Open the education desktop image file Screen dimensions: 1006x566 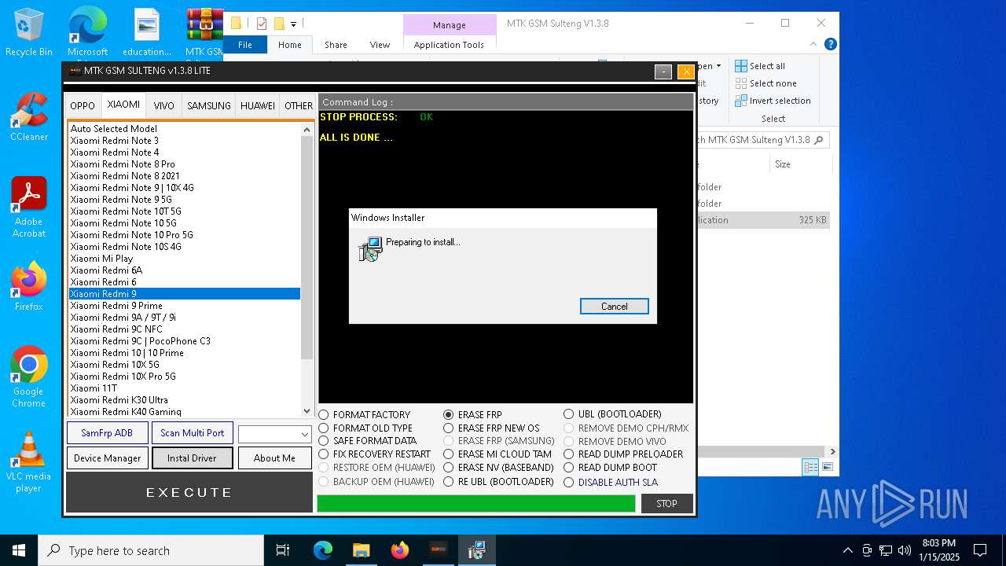coord(147,31)
